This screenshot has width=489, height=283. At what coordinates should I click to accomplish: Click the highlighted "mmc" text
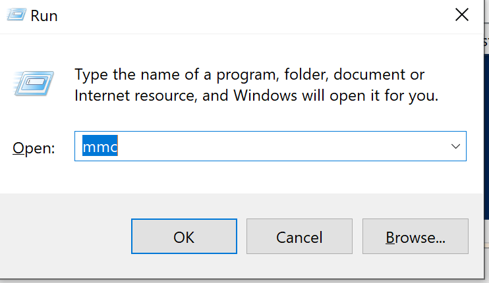coord(100,146)
